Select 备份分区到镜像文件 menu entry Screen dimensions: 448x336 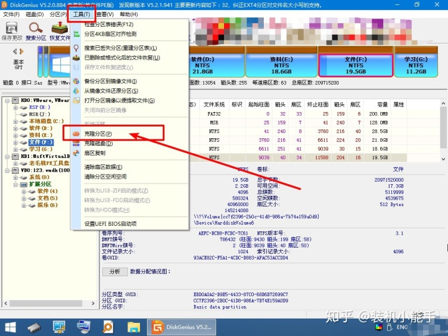click(110, 82)
